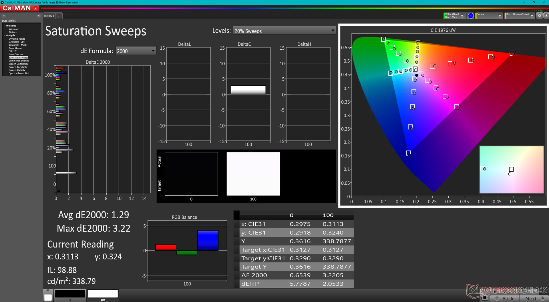
Task: Open 3D LUT page
Action: [x=13, y=51]
